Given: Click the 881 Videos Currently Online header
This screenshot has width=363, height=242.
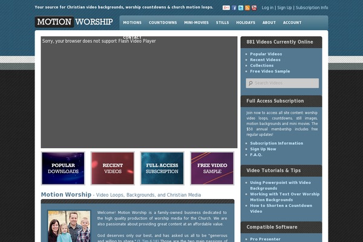Looking at the screenshot, I should (x=280, y=42).
